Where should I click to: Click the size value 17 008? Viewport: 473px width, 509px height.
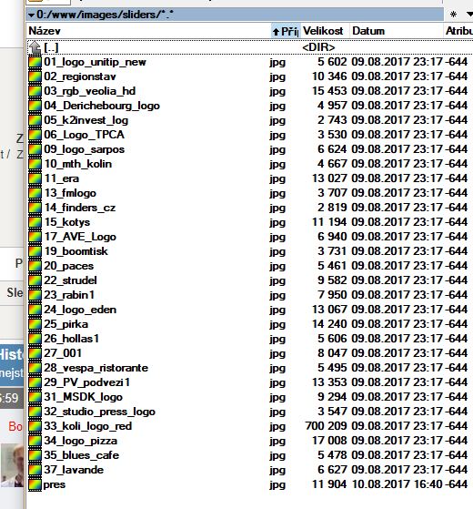point(329,441)
